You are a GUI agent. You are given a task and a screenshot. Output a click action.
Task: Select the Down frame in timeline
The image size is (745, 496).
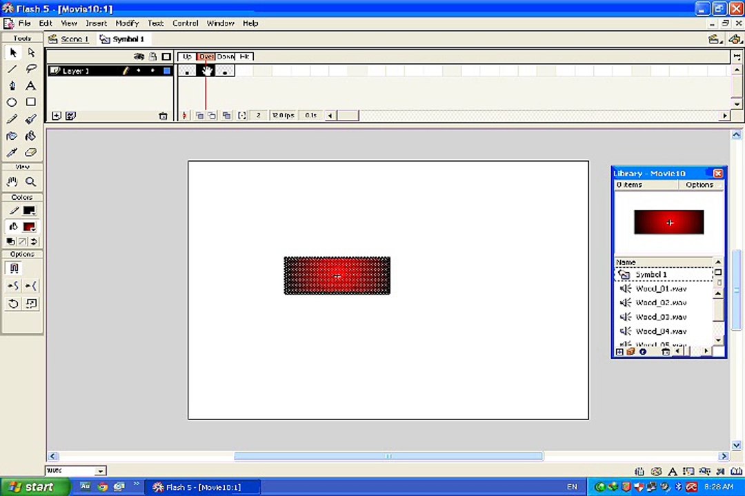click(225, 71)
